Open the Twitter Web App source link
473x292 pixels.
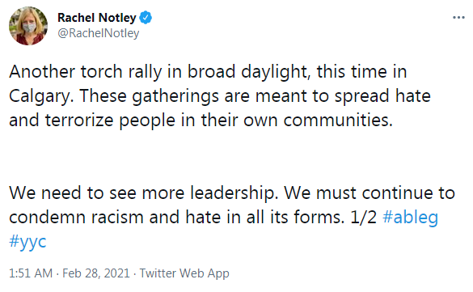point(184,273)
